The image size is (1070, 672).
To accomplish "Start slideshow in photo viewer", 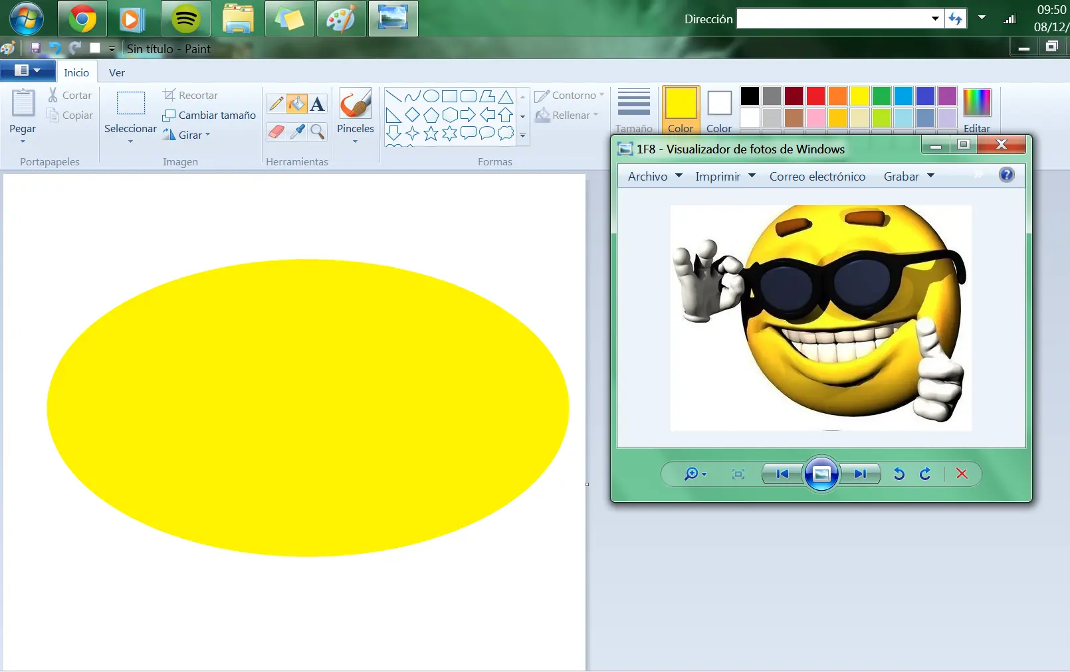I will click(x=821, y=473).
